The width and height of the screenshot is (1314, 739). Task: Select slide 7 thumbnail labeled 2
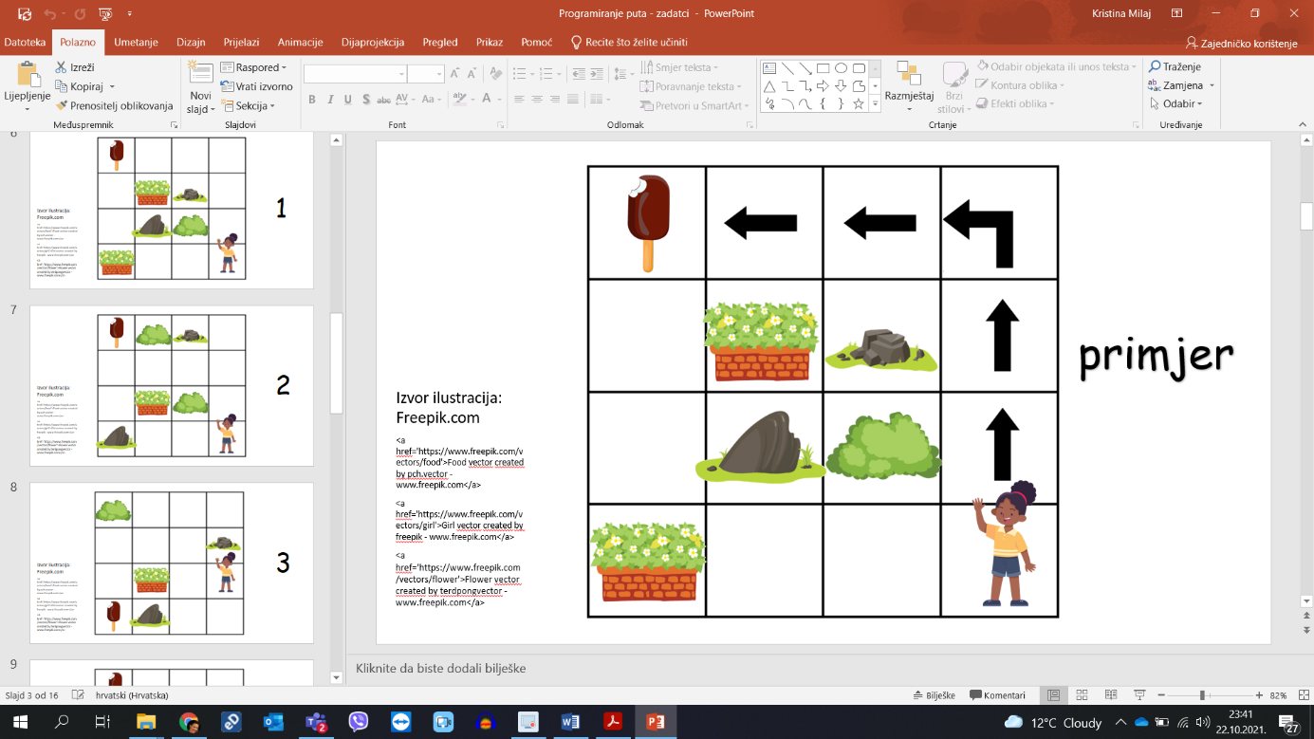[x=172, y=385]
